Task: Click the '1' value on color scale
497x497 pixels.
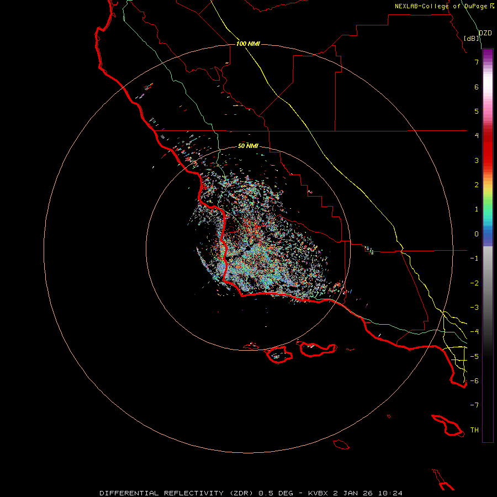Action: [477, 209]
